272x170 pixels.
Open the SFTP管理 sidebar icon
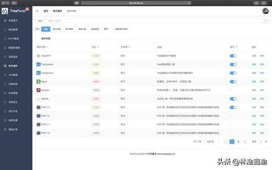tap(5, 39)
